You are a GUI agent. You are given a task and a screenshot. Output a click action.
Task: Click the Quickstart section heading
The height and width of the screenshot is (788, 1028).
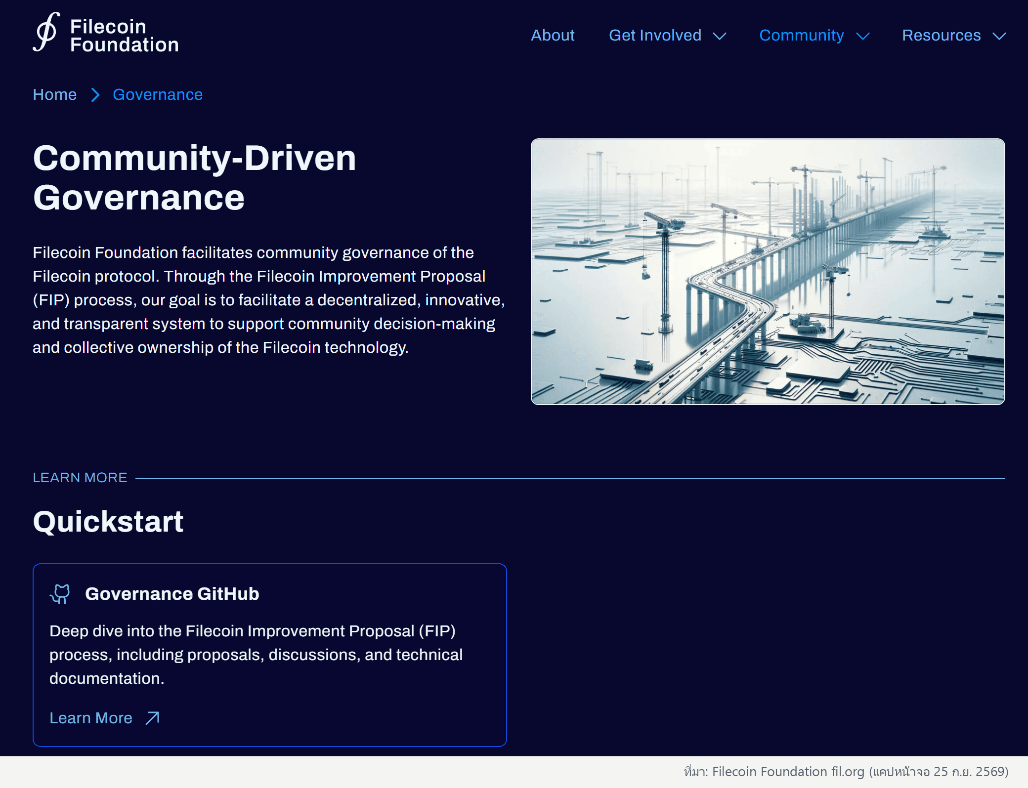(x=108, y=522)
